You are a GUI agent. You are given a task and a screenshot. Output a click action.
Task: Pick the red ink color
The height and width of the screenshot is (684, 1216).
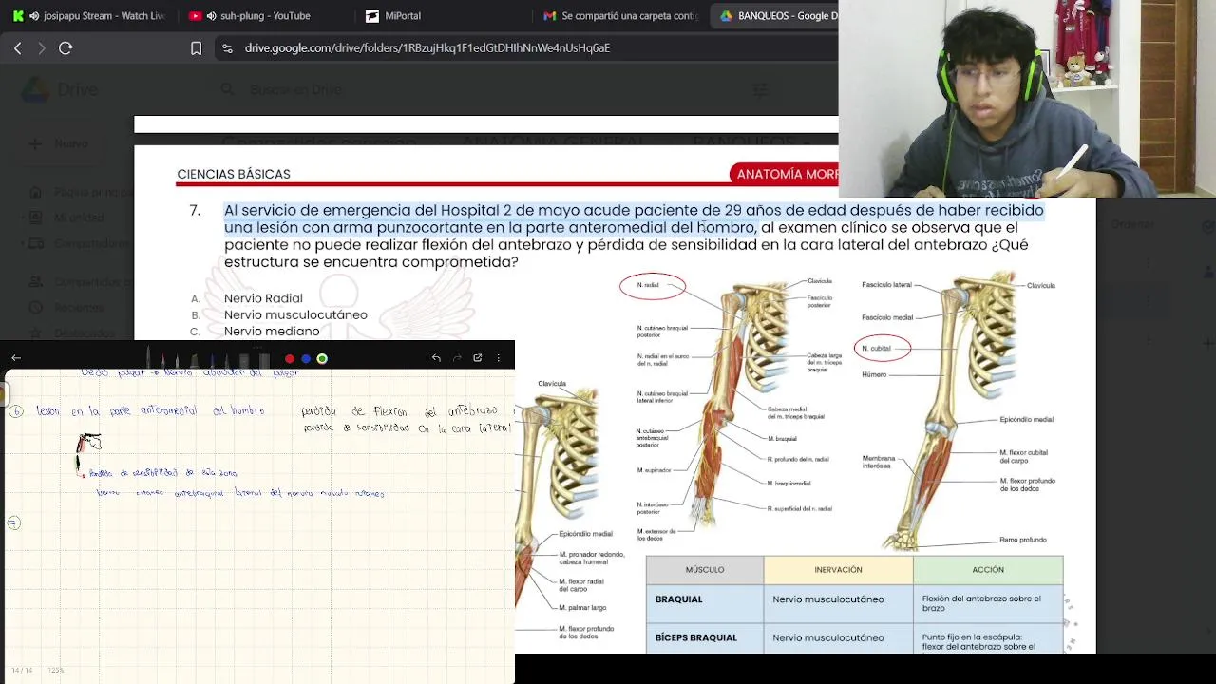pyautogui.click(x=290, y=359)
